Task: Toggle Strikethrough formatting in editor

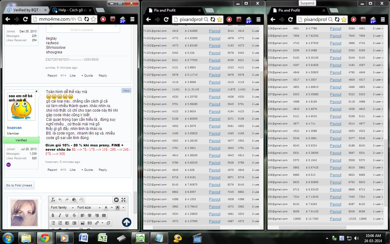Action: coord(74,215)
